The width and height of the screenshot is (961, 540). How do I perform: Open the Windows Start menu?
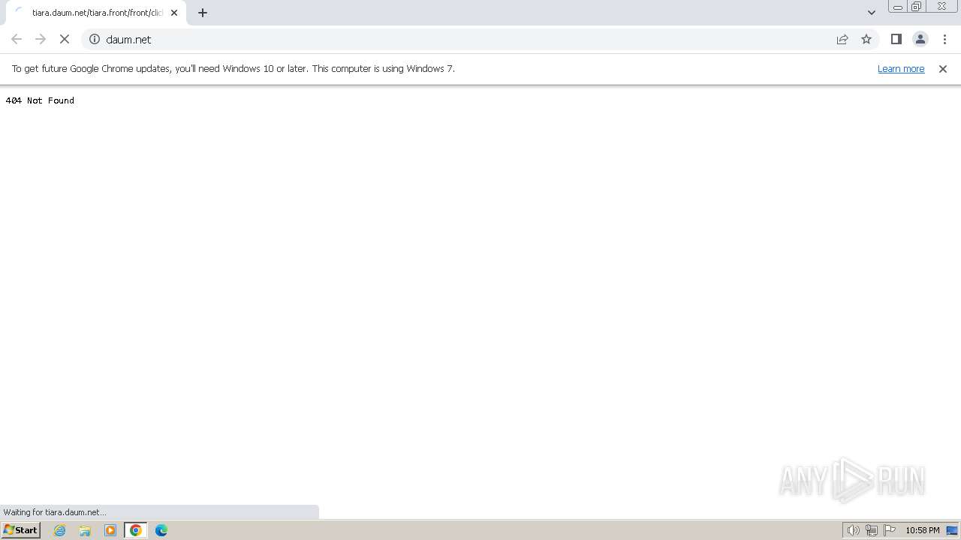[21, 530]
